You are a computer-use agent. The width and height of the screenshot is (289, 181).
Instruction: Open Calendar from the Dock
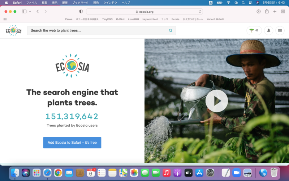[91, 173]
